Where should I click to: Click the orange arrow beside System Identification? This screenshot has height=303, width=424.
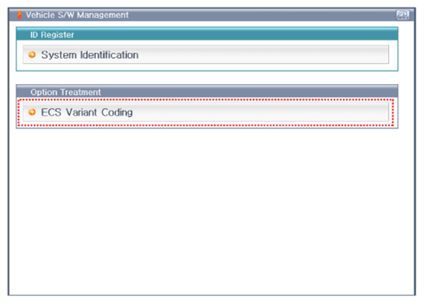coord(32,55)
